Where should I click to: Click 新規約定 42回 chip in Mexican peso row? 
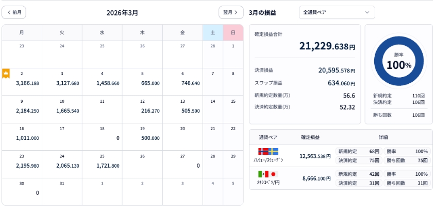[359, 174]
